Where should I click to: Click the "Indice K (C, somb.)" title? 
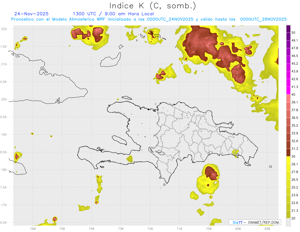coord(152,6)
